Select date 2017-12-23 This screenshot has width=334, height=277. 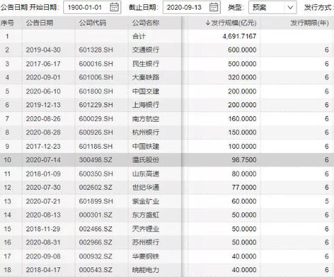[x=43, y=146]
